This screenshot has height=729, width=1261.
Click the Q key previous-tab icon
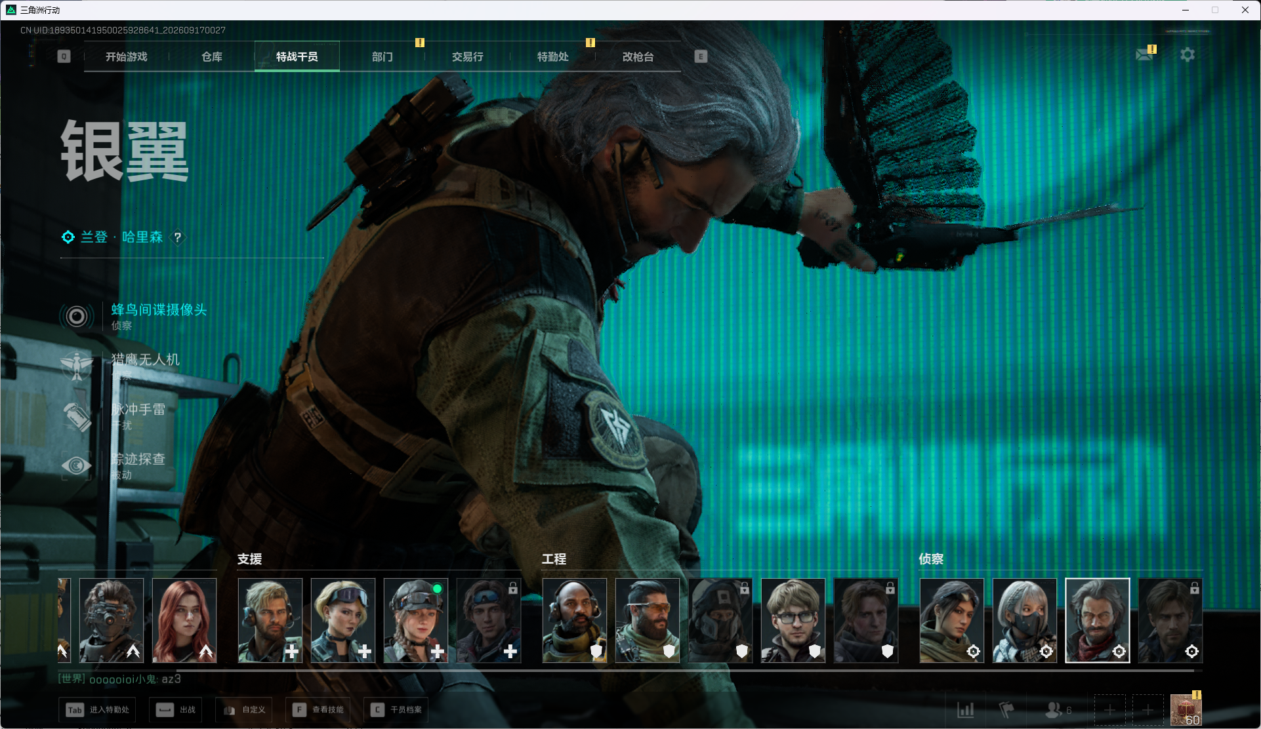pyautogui.click(x=64, y=56)
